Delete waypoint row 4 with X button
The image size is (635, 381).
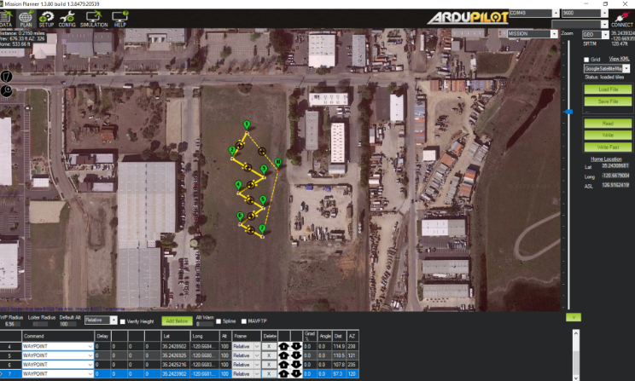tap(269, 346)
